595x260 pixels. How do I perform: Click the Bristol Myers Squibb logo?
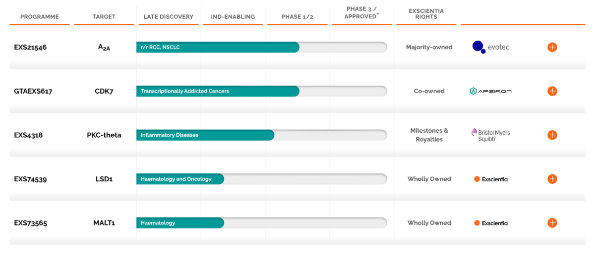tap(490, 135)
